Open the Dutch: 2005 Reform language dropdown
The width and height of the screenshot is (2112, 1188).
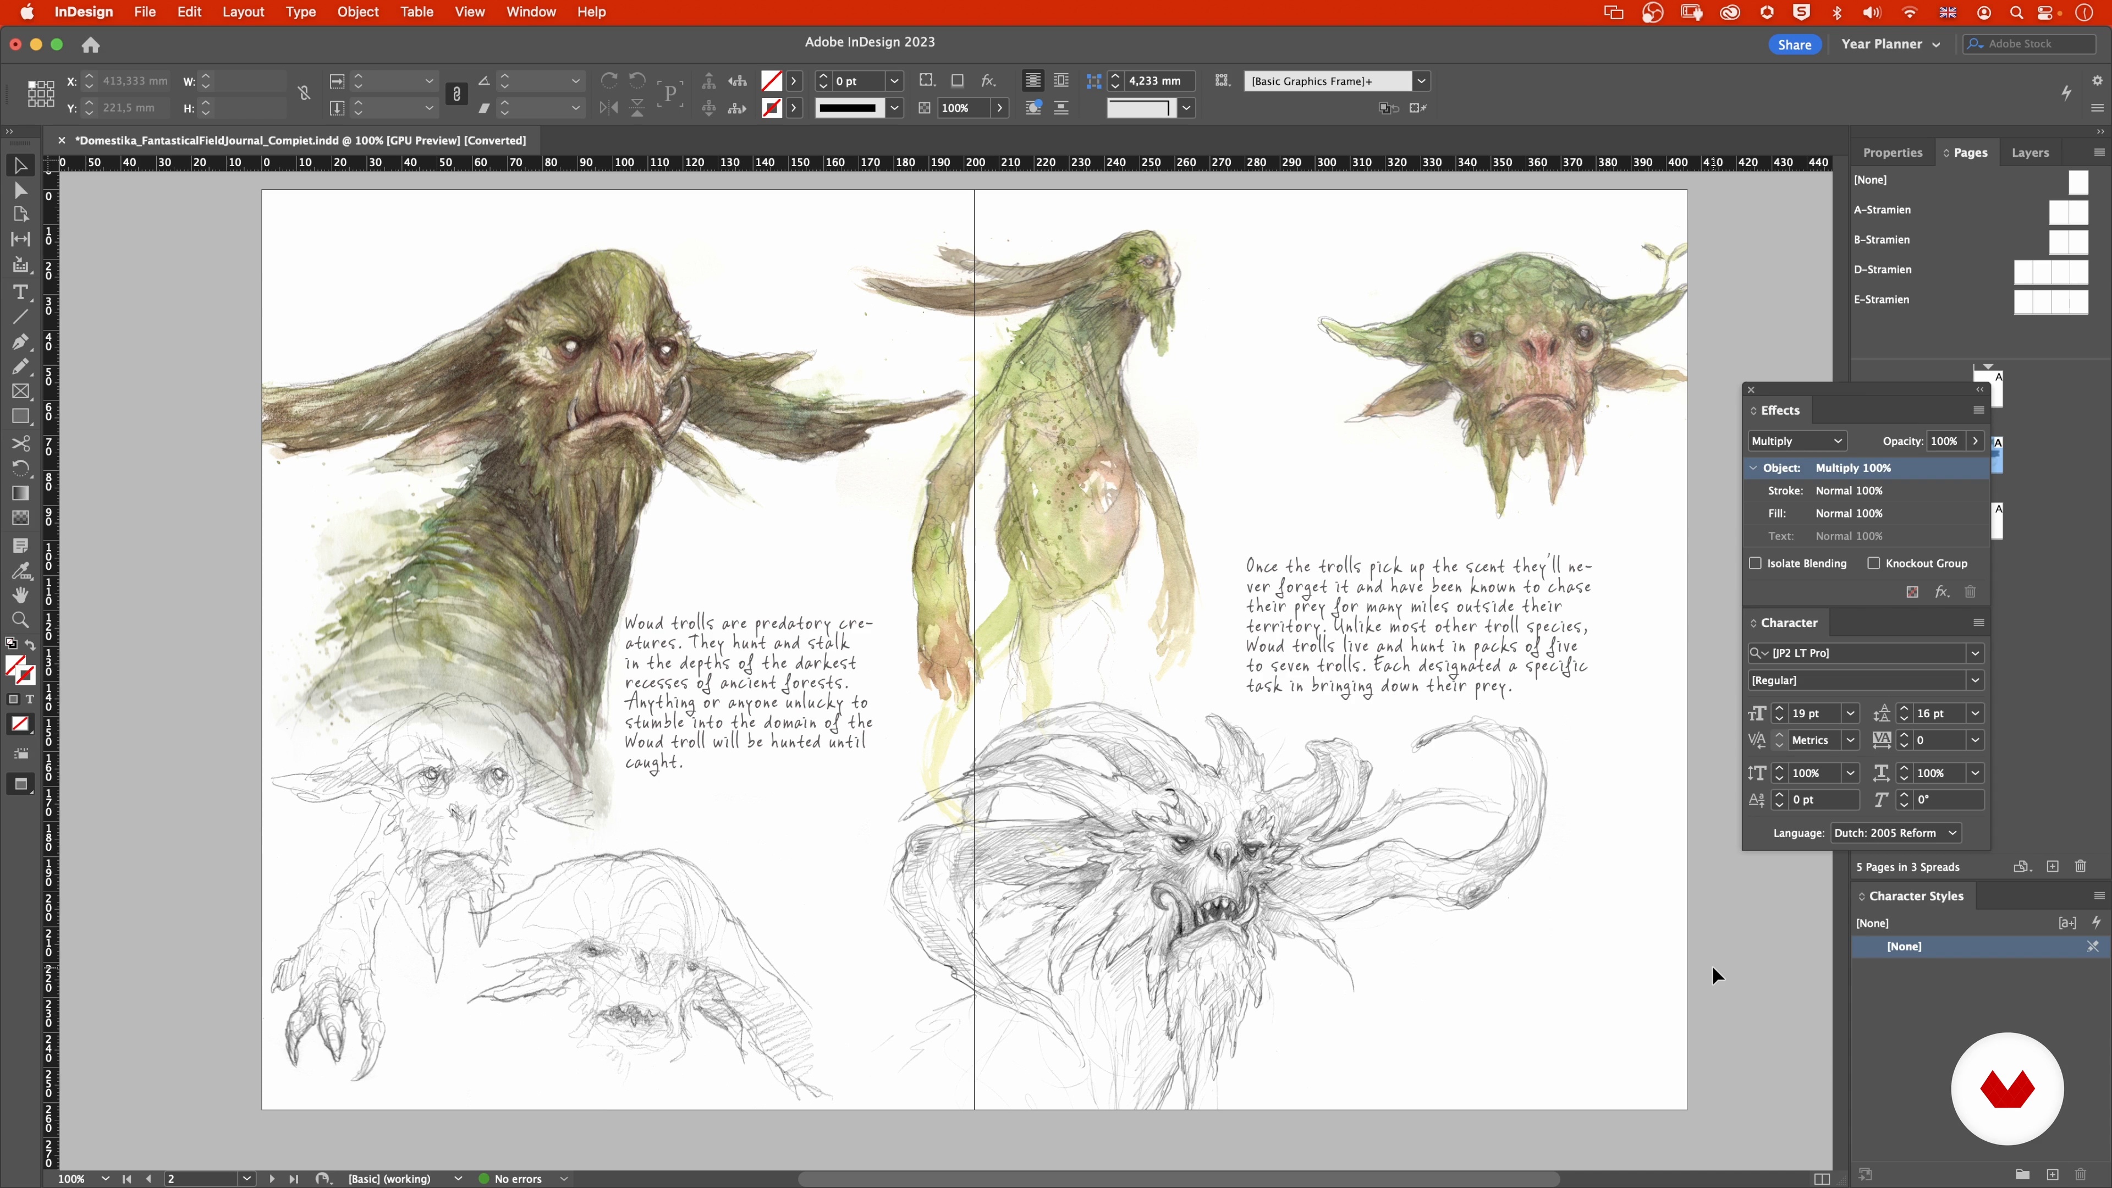pyautogui.click(x=1895, y=833)
